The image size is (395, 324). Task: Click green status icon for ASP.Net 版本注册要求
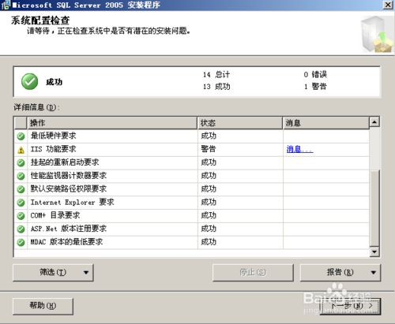pyautogui.click(x=21, y=229)
